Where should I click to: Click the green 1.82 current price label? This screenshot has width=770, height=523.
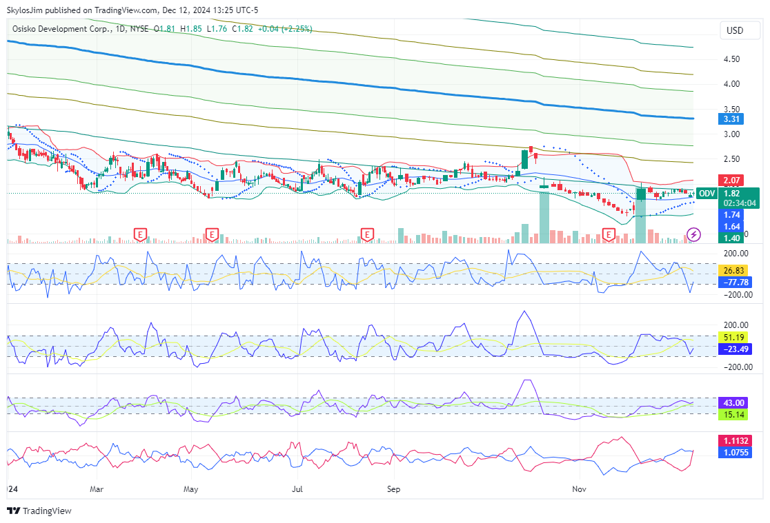[x=731, y=194]
